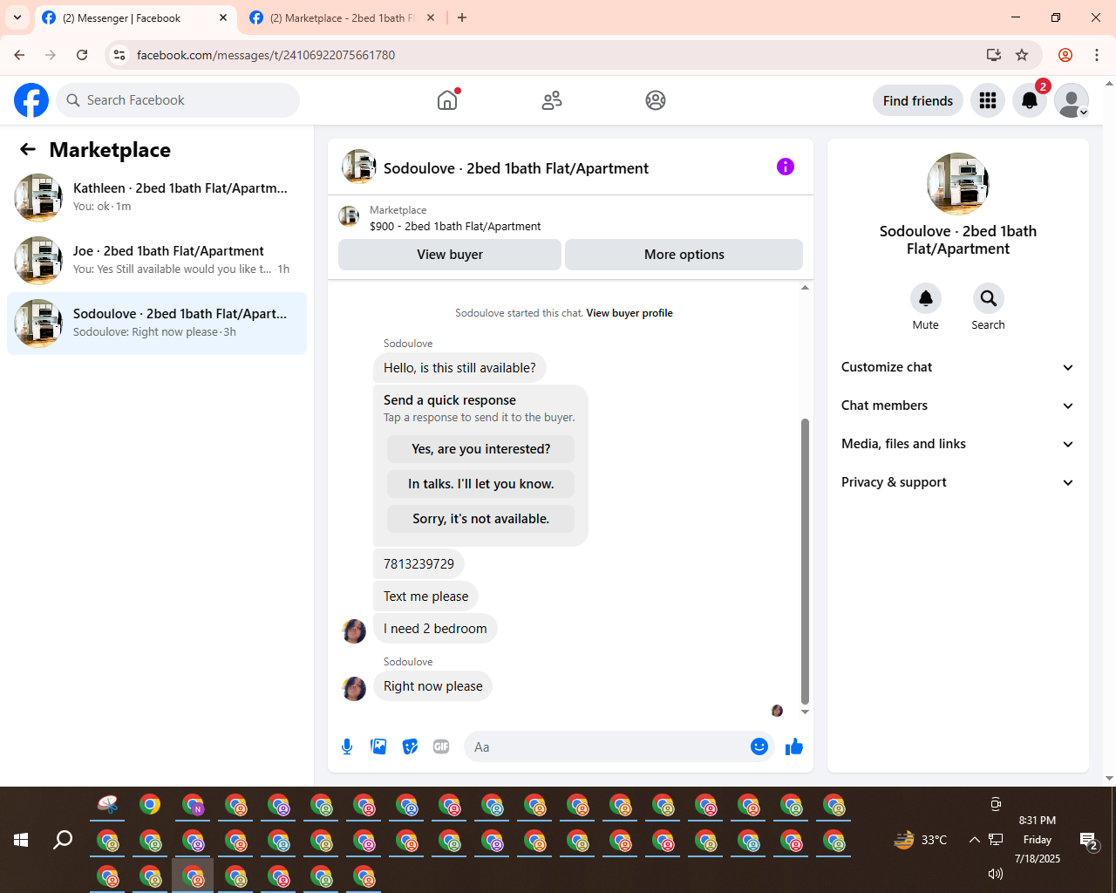The height and width of the screenshot is (893, 1116).
Task: Switch to Marketplace 2bed 1bath browser tab
Action: tap(340, 17)
